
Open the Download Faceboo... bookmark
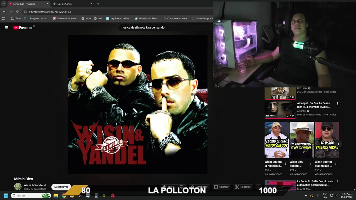click(65, 19)
